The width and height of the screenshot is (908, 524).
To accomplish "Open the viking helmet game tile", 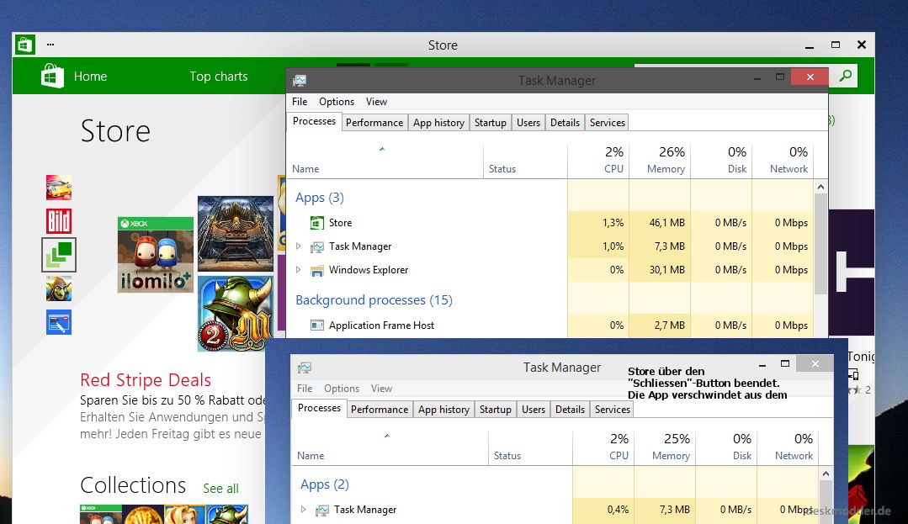I will point(235,313).
